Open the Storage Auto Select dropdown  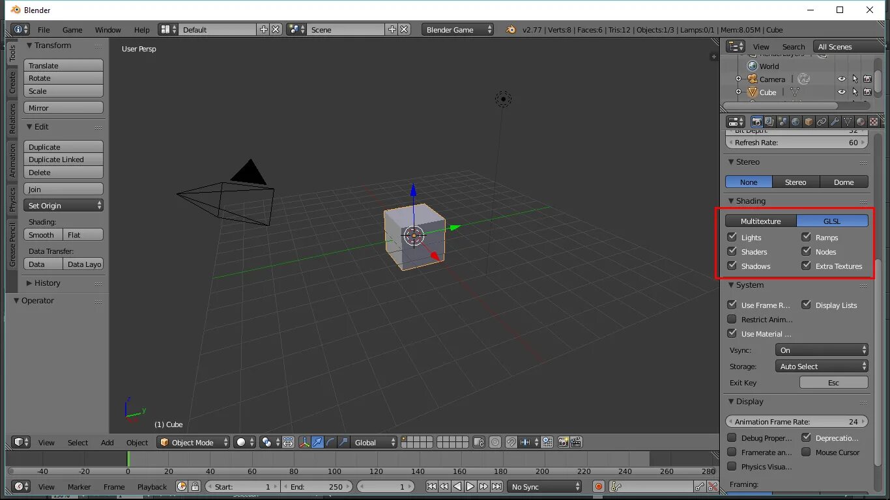pos(822,366)
